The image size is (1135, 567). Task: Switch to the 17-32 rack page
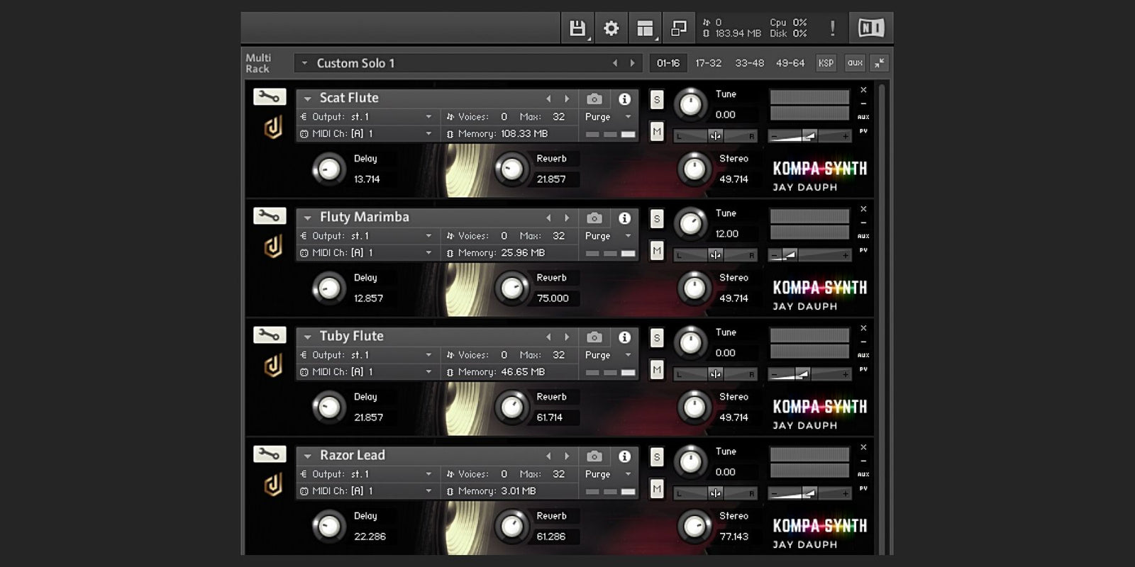(x=708, y=63)
